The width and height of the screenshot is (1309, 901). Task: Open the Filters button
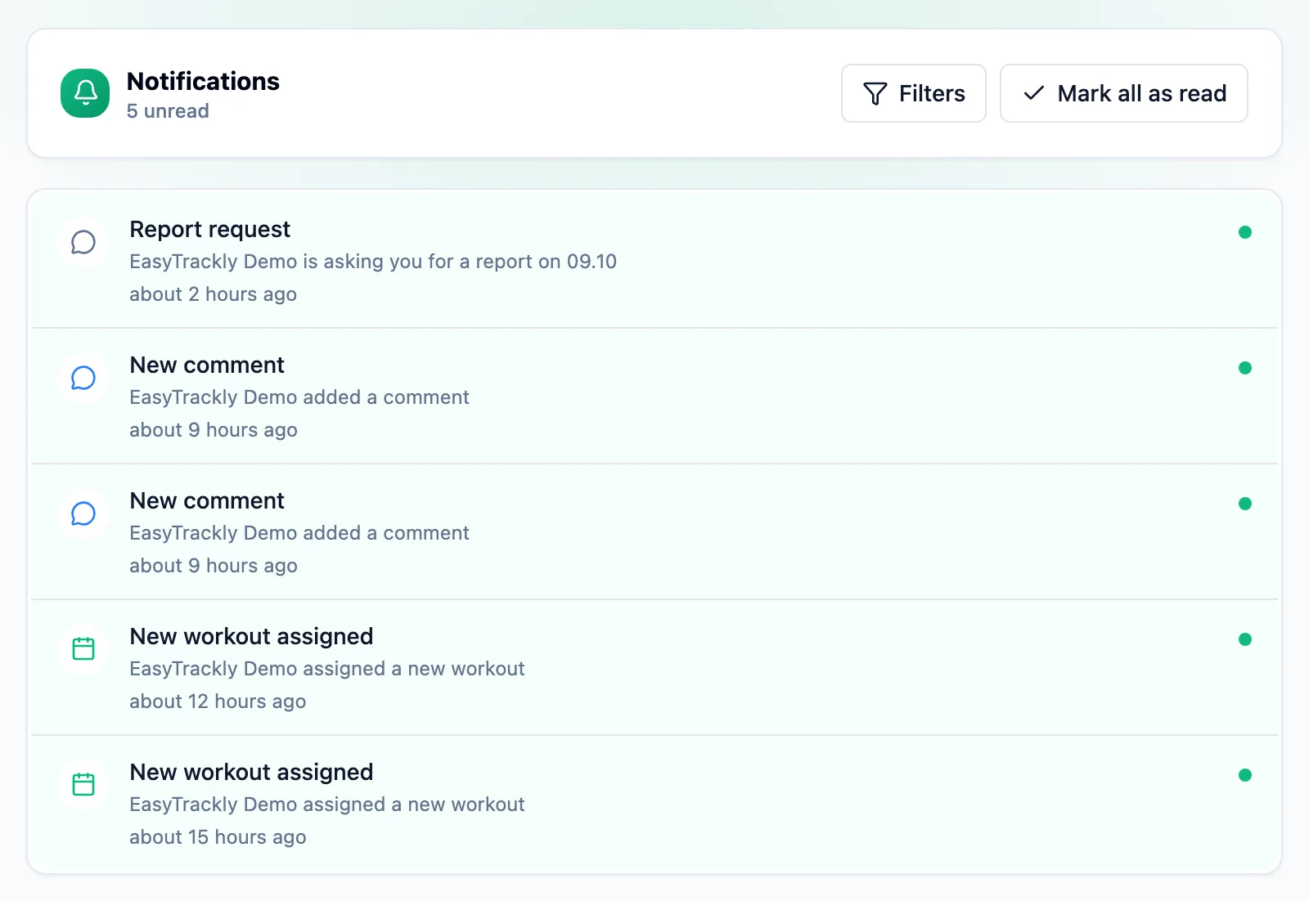coord(914,93)
